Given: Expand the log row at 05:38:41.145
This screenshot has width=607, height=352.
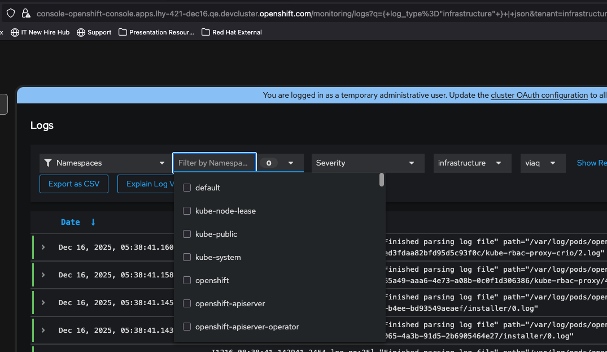Looking at the screenshot, I should [x=43, y=302].
